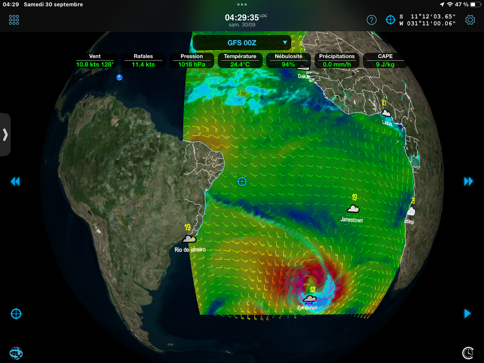The height and width of the screenshot is (363, 484).
Task: Expand the left side panel chevron
Action: pos(5,135)
